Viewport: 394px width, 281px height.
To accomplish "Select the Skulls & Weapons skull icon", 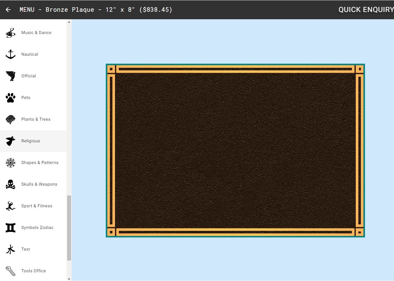I will tap(11, 184).
